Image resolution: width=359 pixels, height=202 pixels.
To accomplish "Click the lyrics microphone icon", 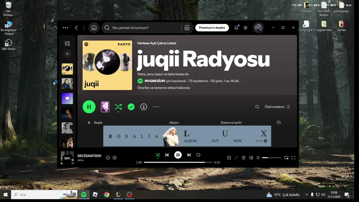I will [236, 158].
